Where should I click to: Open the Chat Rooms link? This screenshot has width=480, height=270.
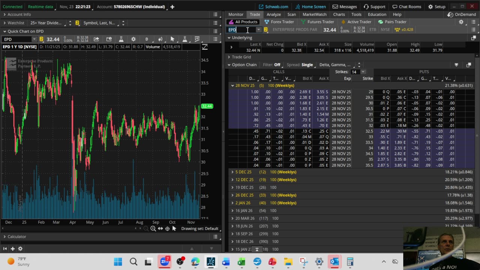(x=406, y=7)
